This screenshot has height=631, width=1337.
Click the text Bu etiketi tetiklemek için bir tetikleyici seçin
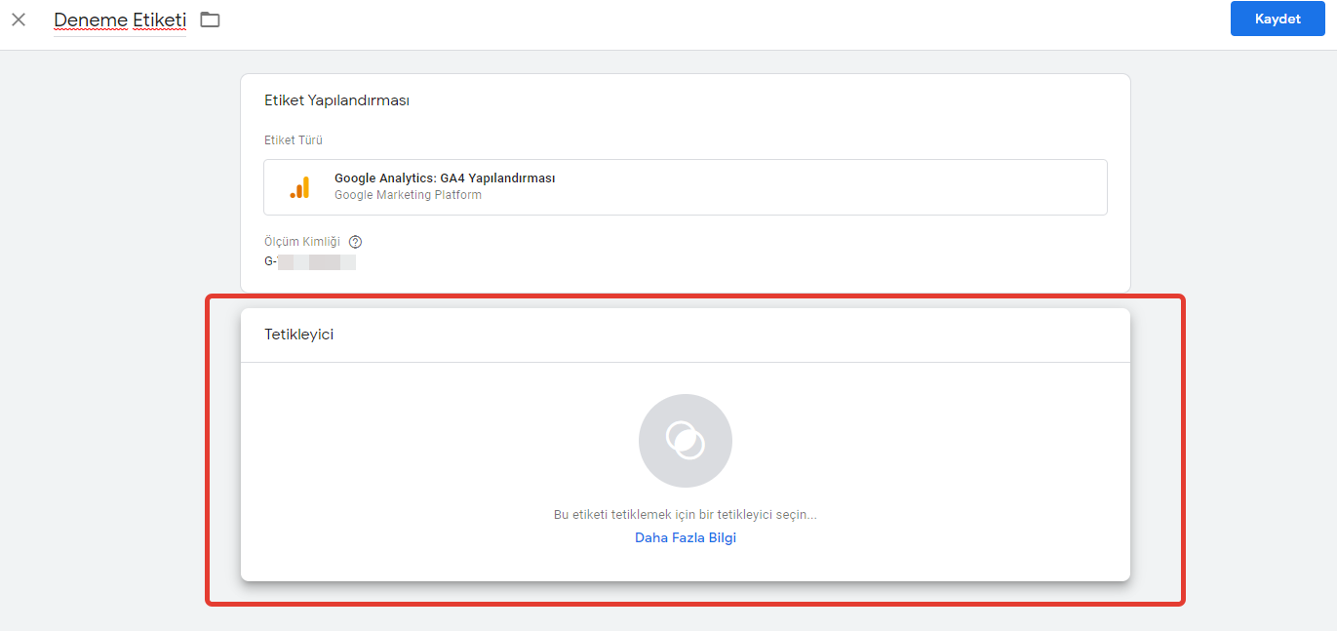click(686, 514)
